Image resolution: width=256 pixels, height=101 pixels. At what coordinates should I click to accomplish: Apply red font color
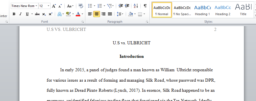pos(78,14)
